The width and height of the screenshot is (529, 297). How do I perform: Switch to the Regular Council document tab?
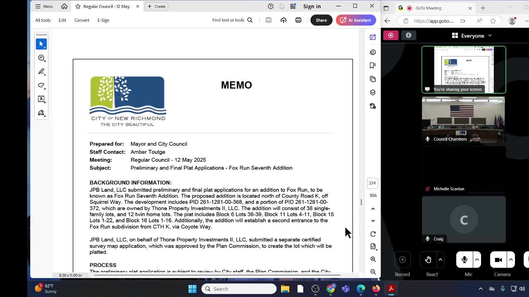click(x=107, y=6)
